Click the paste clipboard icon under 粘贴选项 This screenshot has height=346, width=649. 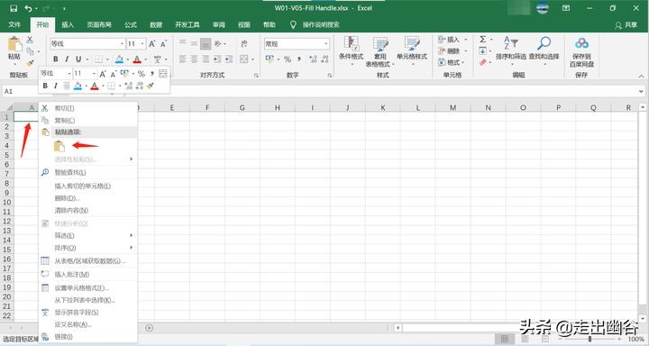(59, 146)
